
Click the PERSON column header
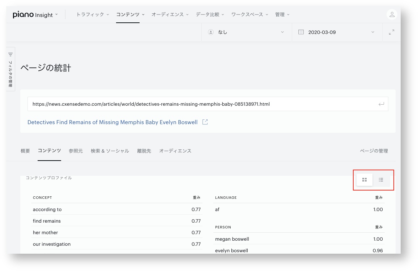223,227
